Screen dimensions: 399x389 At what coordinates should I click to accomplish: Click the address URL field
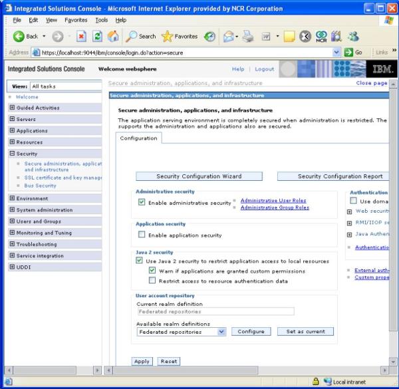pos(186,53)
